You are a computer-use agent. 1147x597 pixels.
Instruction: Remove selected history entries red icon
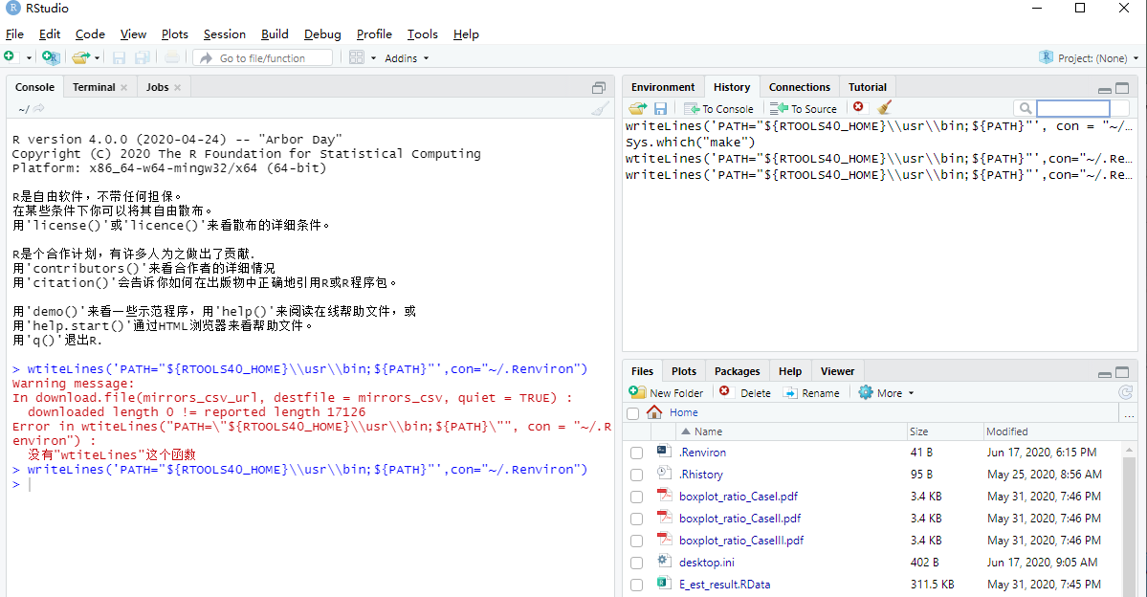pyautogui.click(x=858, y=107)
